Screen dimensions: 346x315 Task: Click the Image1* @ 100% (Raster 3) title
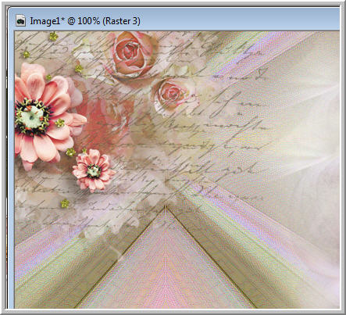[85, 21]
